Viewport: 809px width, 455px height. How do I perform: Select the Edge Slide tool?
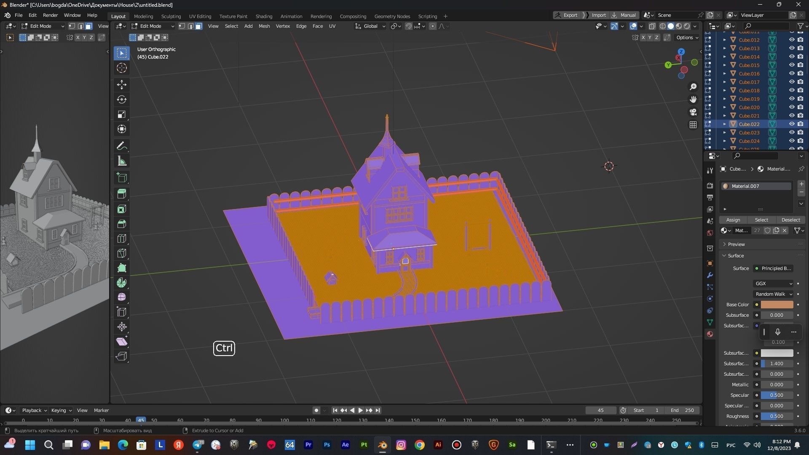click(122, 312)
